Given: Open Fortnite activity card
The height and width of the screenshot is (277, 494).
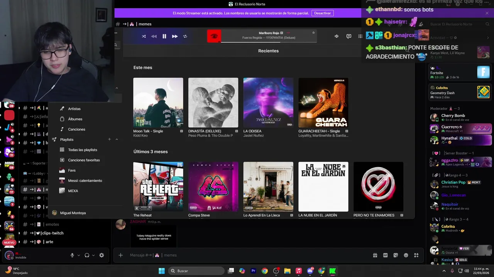Looking at the screenshot, I should 460,72.
